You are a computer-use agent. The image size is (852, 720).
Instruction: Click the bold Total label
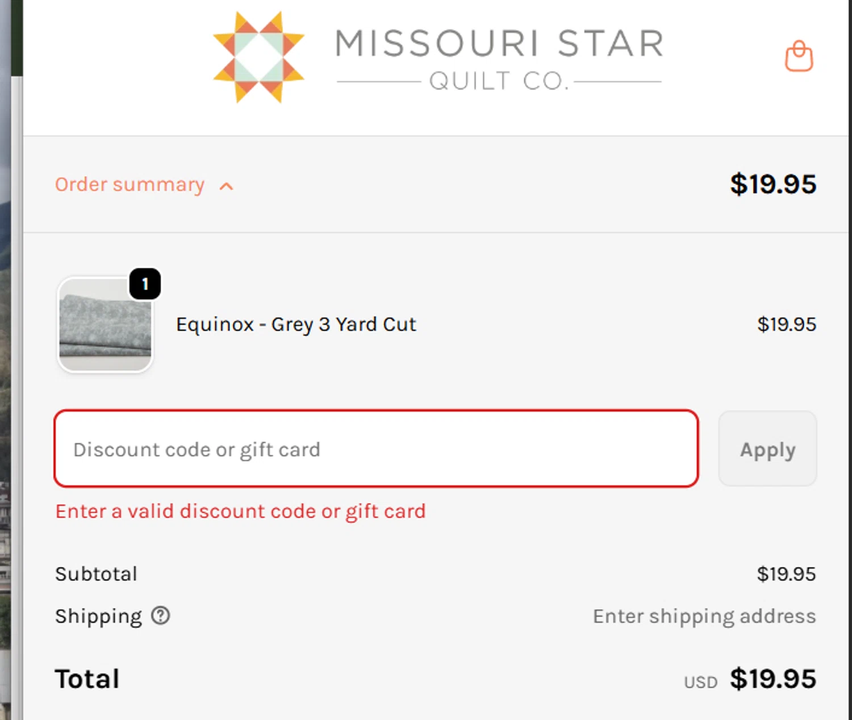click(87, 679)
